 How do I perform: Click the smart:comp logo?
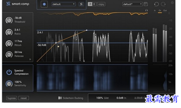click(x=18, y=4)
